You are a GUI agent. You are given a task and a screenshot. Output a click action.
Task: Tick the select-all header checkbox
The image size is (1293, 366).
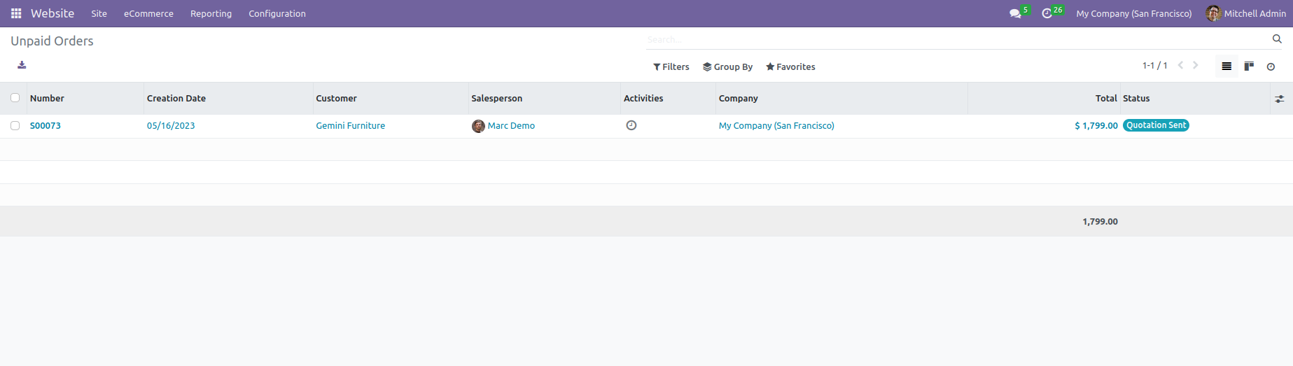click(15, 98)
